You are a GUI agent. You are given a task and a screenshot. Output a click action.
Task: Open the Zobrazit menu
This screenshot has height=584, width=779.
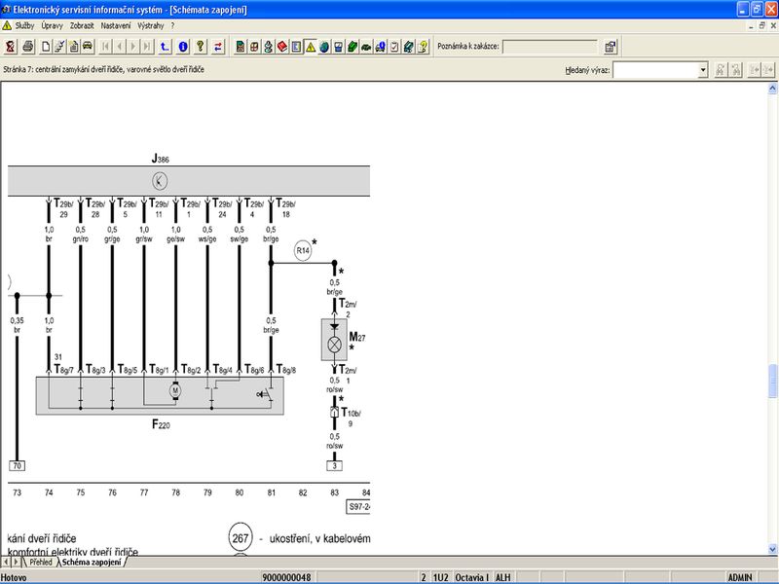(84, 25)
